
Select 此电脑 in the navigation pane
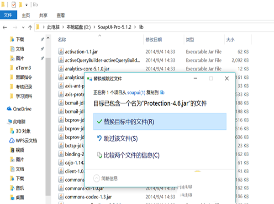click(16, 122)
